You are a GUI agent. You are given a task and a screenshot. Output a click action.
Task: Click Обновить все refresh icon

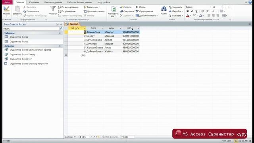113,9
